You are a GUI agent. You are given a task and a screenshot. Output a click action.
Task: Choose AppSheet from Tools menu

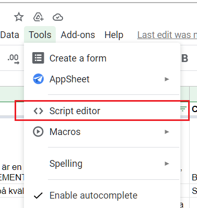click(102, 79)
